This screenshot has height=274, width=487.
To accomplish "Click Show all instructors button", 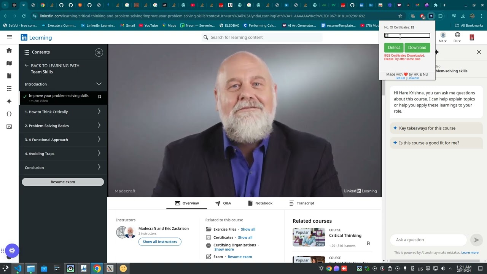I will click(160, 242).
